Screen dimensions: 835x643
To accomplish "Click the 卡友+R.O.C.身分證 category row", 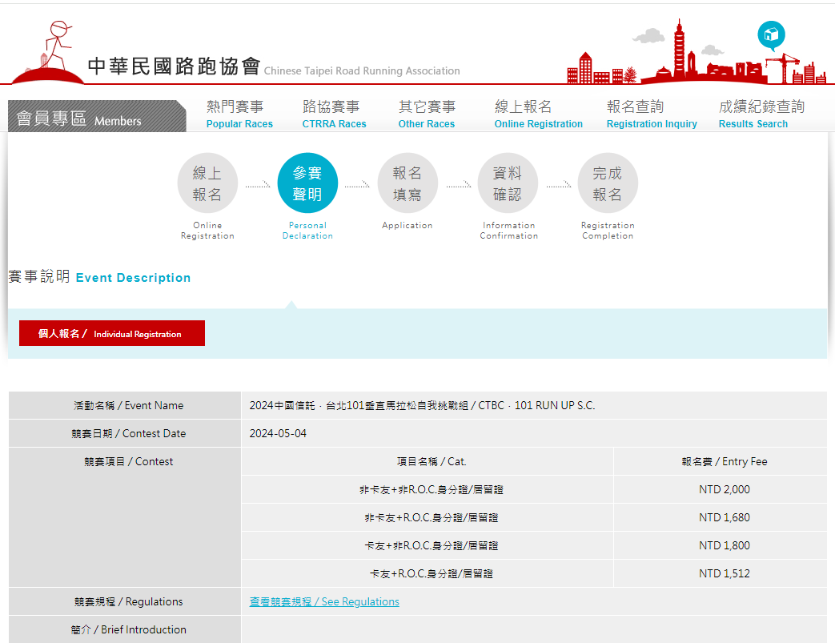I will [432, 574].
